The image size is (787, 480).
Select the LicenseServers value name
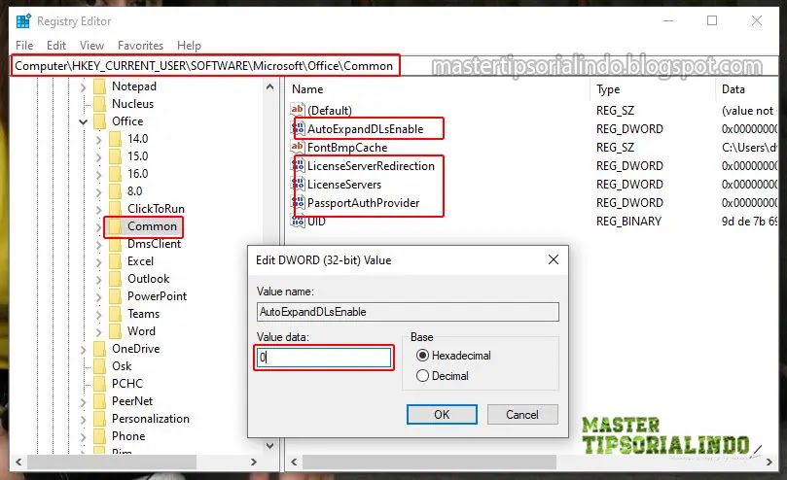pos(344,184)
